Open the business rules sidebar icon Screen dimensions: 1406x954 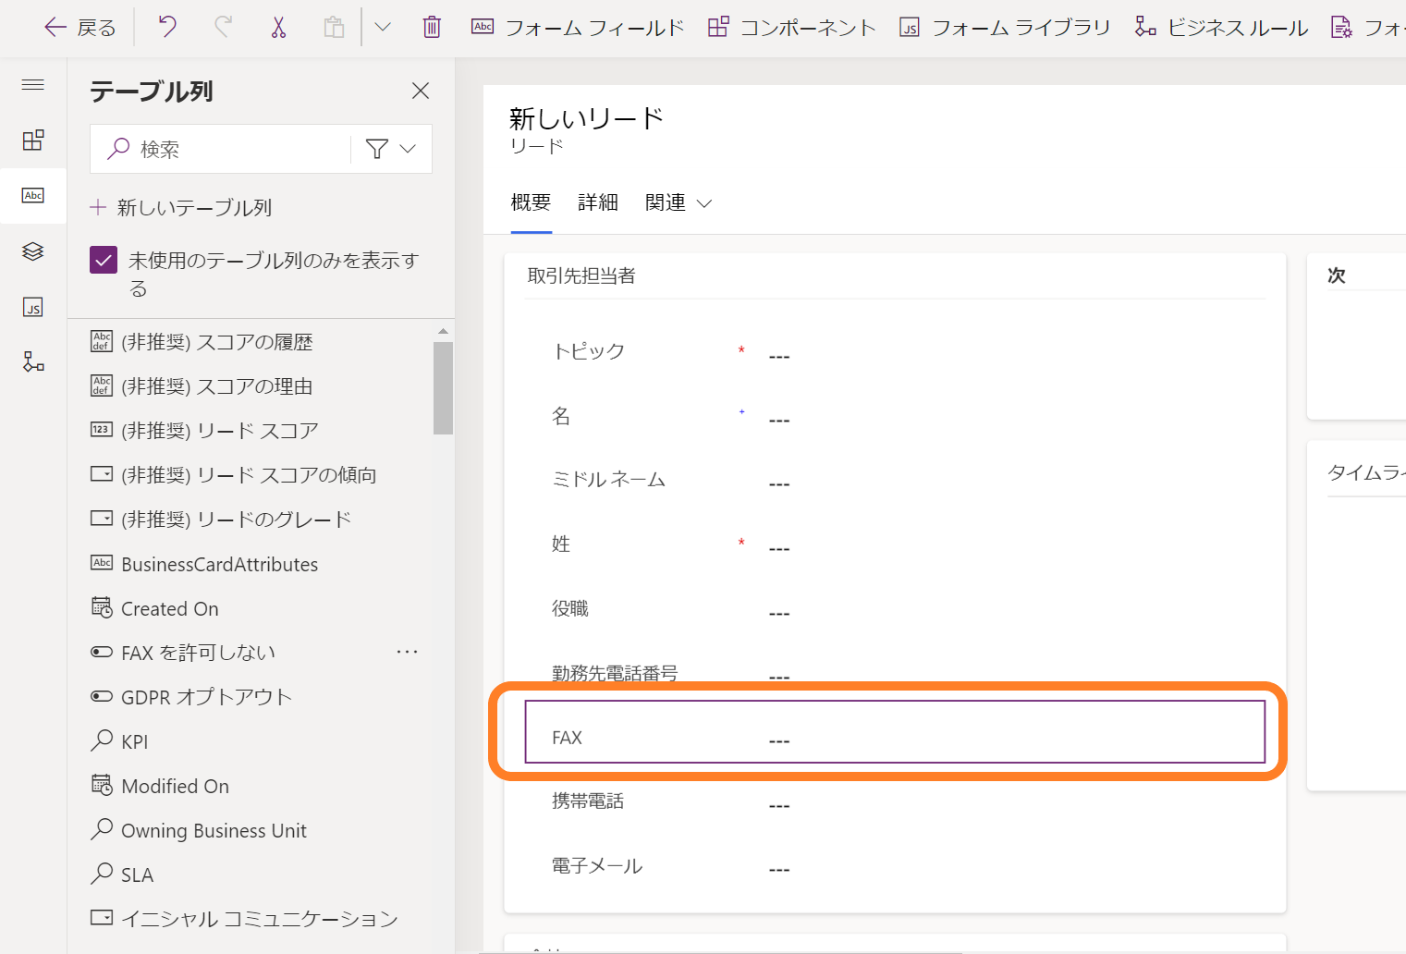pyautogui.click(x=33, y=362)
